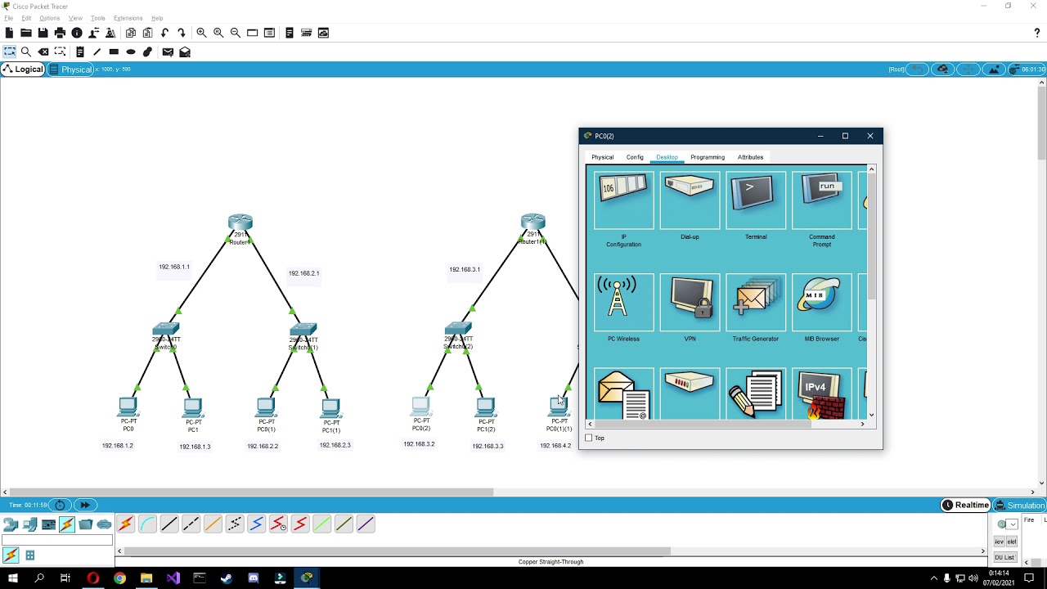Image resolution: width=1047 pixels, height=589 pixels.
Task: Choose the blue Coaxial cable
Action: pyautogui.click(x=256, y=524)
